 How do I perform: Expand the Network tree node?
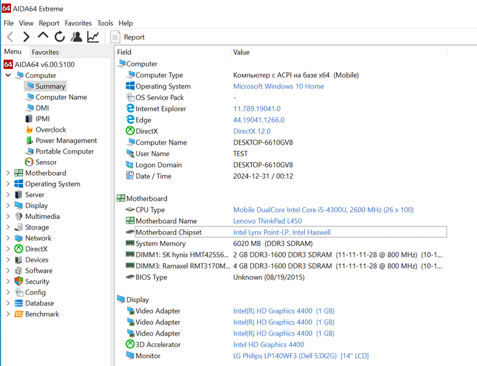pyautogui.click(x=8, y=238)
